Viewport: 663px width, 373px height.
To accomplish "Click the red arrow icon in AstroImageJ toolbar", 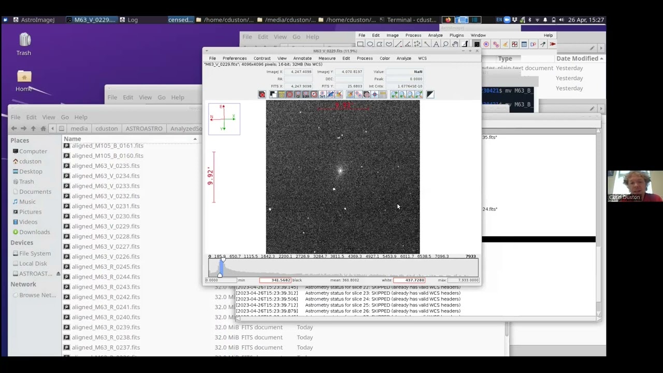I will click(553, 44).
